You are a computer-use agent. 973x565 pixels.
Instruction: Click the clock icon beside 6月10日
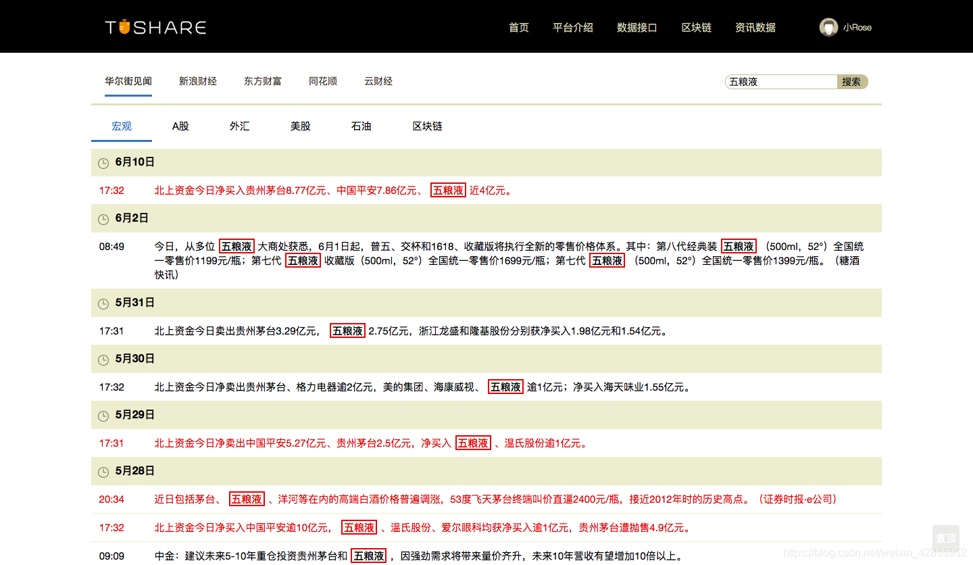(x=103, y=163)
